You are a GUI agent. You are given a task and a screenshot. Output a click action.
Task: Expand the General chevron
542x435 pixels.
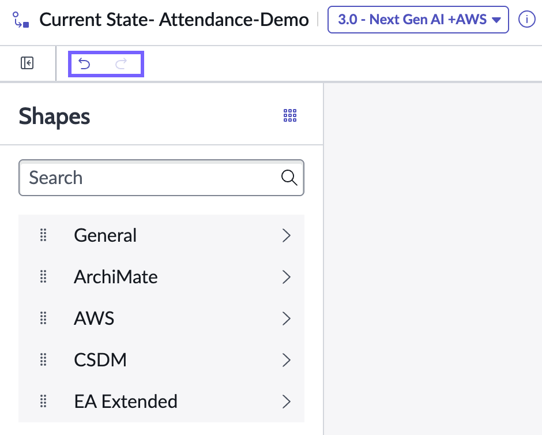point(286,235)
